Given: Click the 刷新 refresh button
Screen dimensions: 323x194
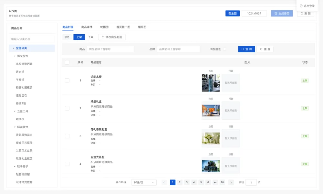Looking at the screenshot, I should point(306,13).
